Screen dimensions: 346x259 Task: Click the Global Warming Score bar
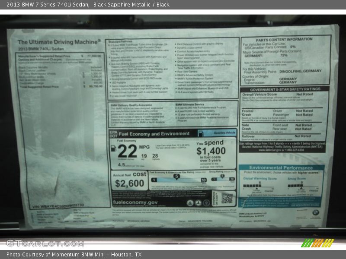(259, 186)
